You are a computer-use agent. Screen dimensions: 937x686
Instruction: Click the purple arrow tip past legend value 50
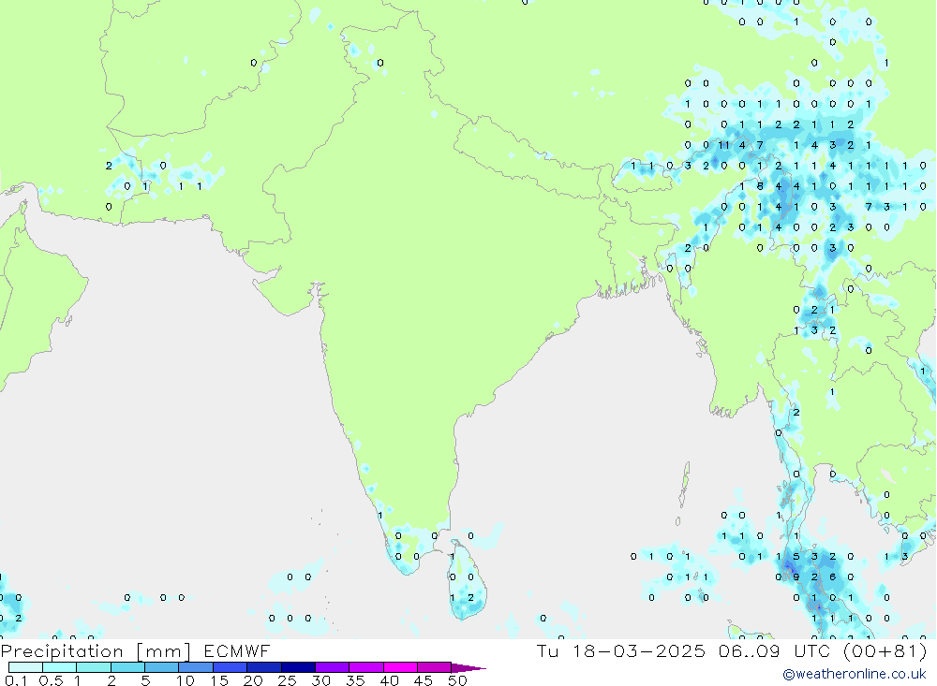469,668
